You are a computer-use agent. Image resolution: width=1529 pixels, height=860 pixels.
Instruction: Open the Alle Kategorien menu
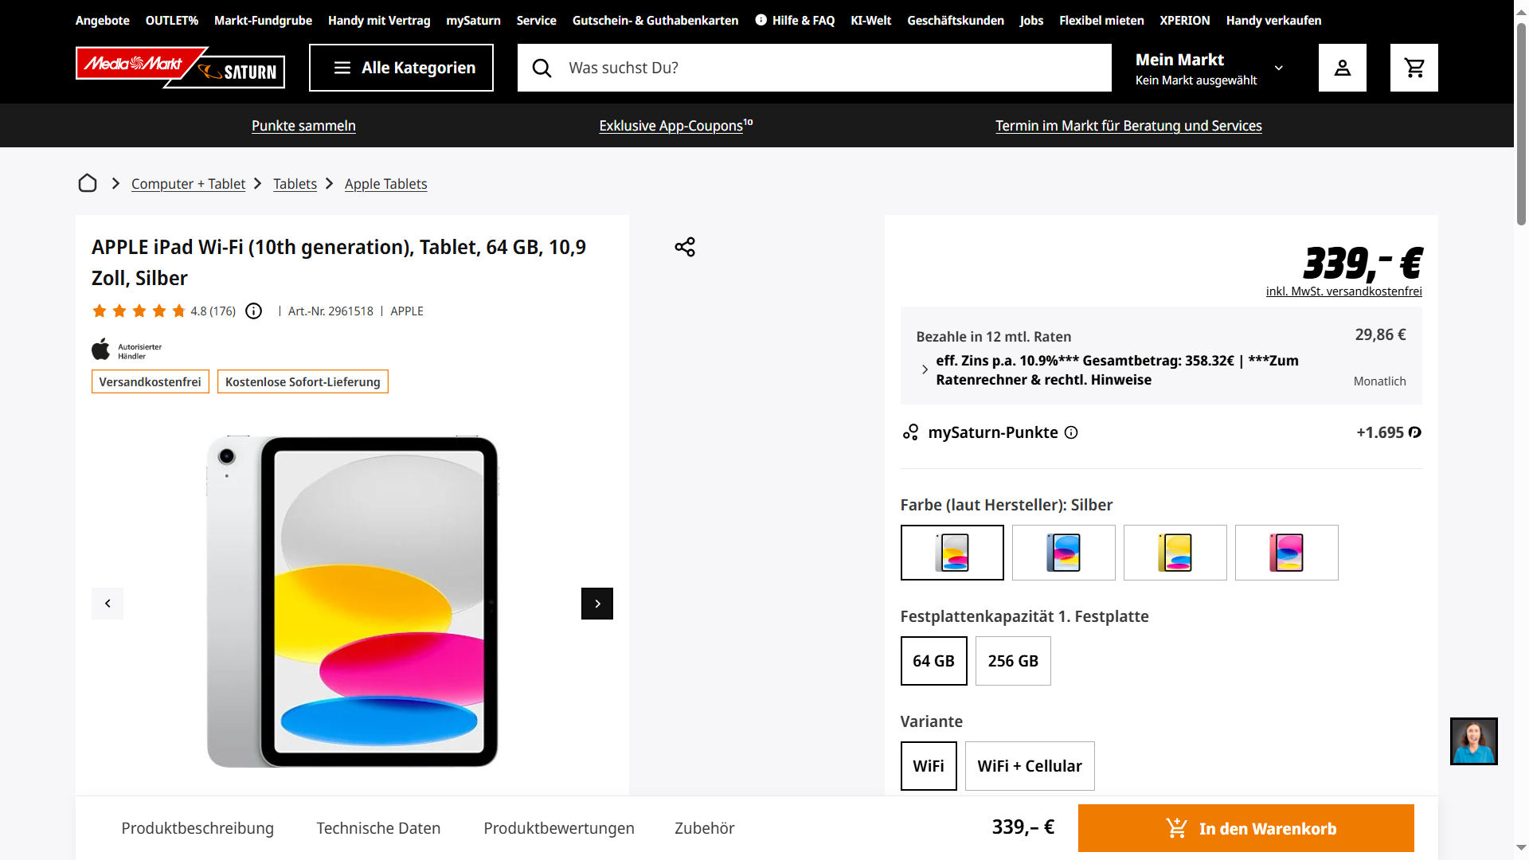pos(401,68)
